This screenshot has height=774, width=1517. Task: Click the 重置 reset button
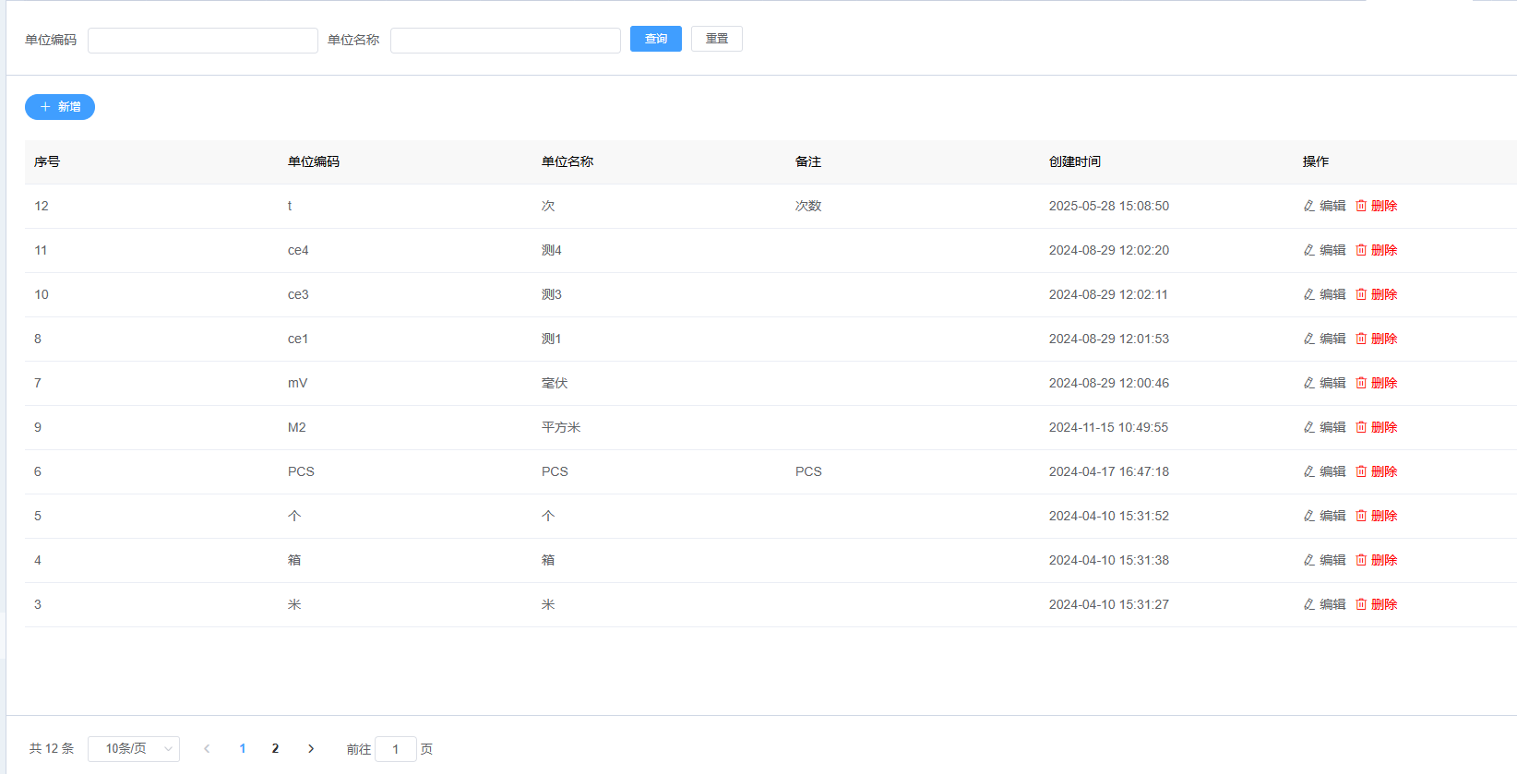717,39
